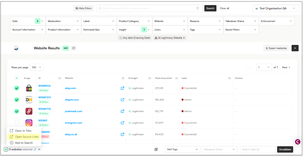Open external link icon for poshmark.com row
Image resolution: width=303 pixels, height=156 pixels.
tap(122, 111)
